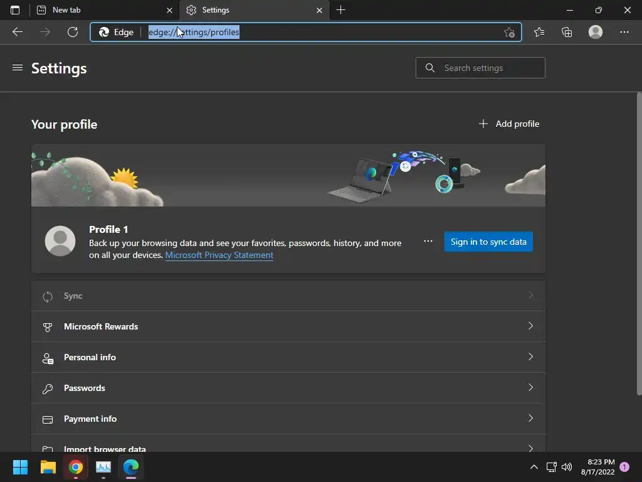Click the search magnifier icon in Settings
Viewport: 642px width, 482px height.
click(429, 68)
